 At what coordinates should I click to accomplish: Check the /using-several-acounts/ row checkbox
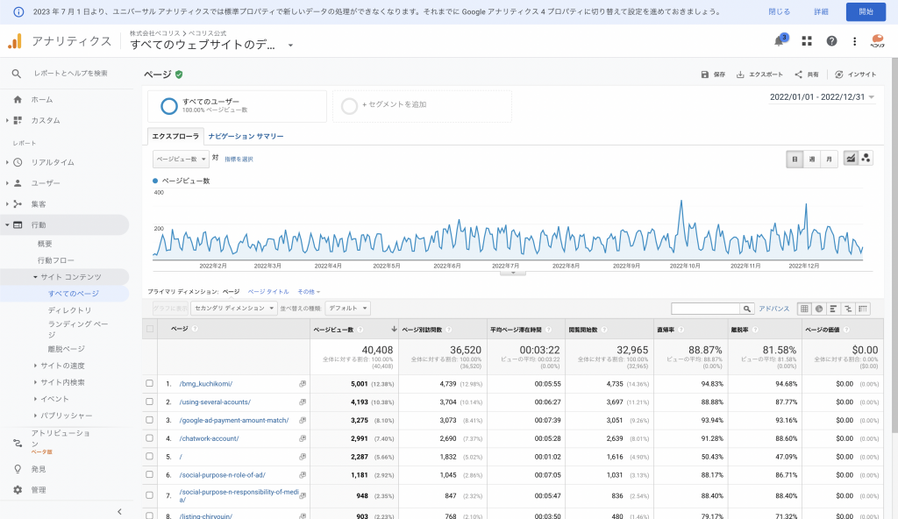(x=149, y=402)
